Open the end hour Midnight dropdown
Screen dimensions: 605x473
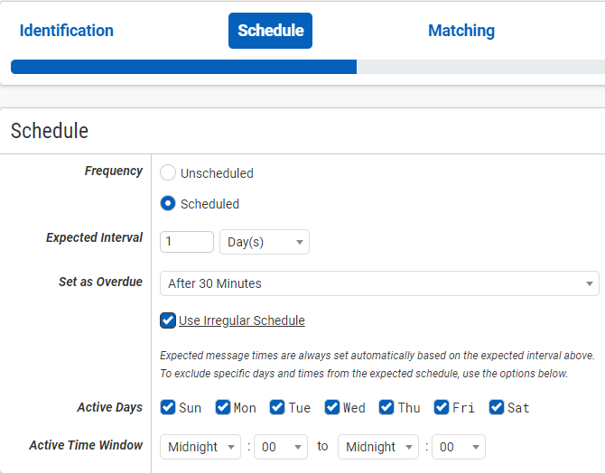[x=378, y=447]
